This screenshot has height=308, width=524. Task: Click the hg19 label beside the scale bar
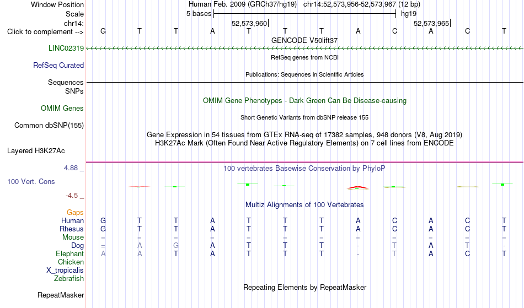[x=409, y=14]
